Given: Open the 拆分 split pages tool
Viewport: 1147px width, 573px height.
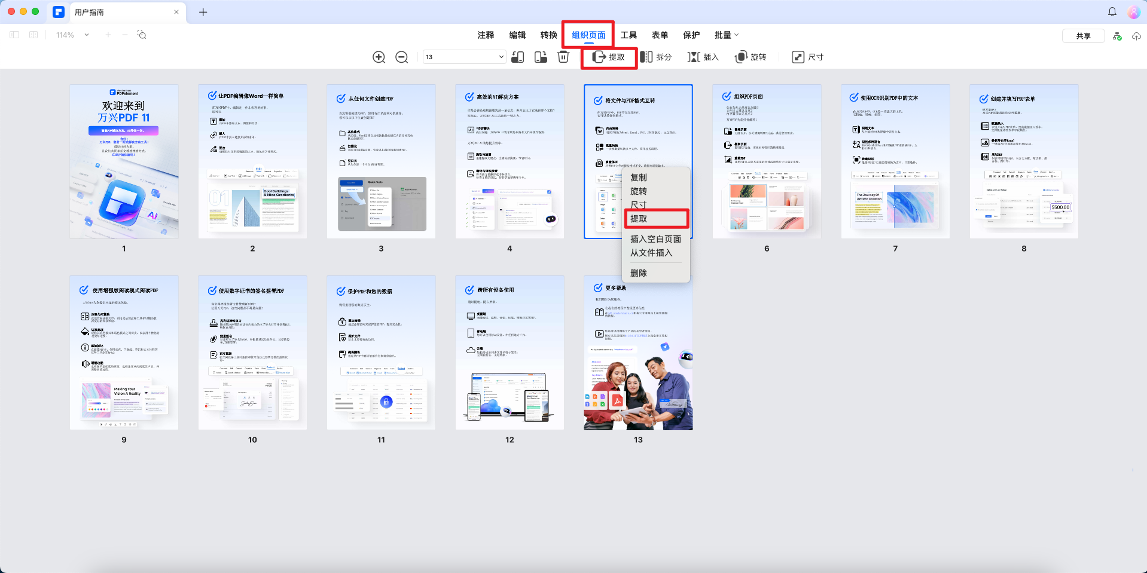Looking at the screenshot, I should coord(658,57).
